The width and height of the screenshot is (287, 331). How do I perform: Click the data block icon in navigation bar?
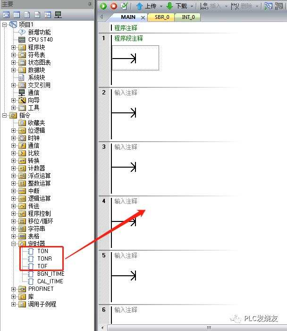[27, 15]
